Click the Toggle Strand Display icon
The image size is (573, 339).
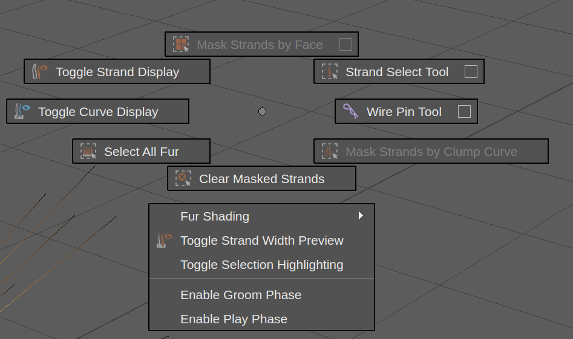coord(40,71)
